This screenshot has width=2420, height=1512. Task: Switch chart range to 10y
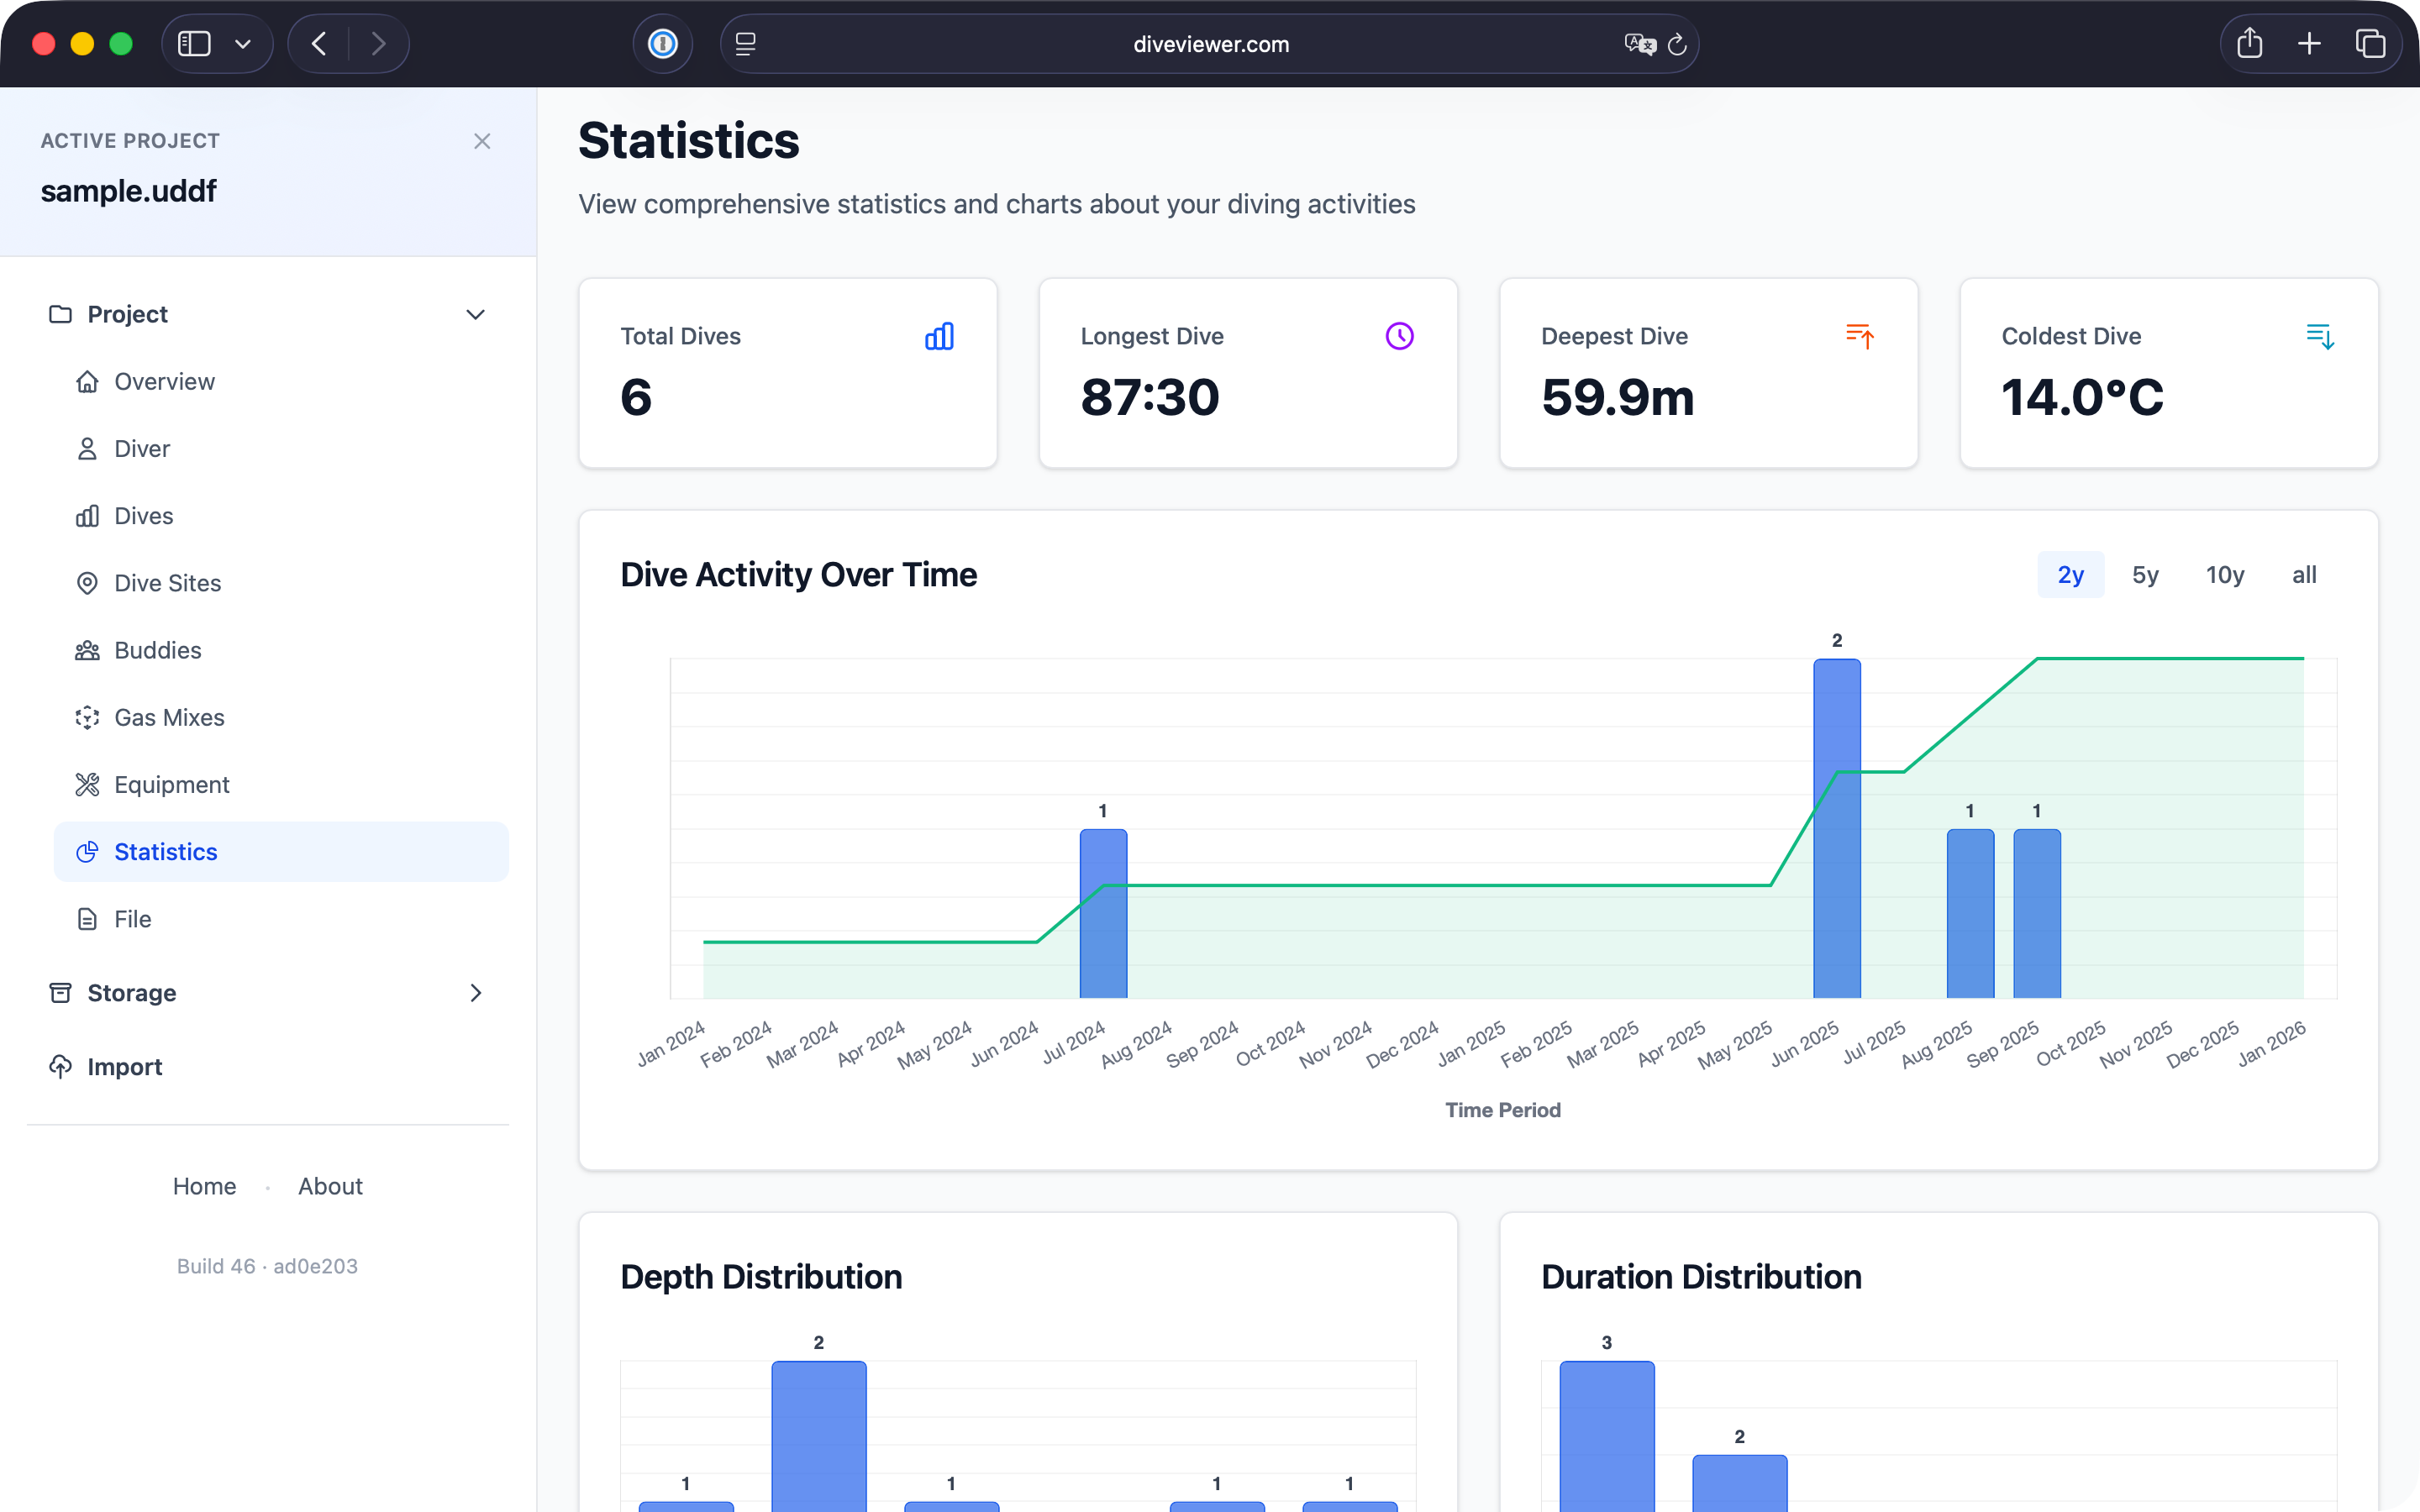(2225, 575)
